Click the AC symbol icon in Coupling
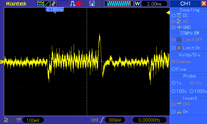Screen dimensions: 207x124 click(x=179, y=21)
